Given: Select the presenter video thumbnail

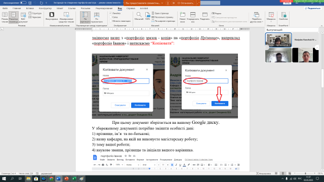Looking at the screenshot, I should tap(278, 39).
